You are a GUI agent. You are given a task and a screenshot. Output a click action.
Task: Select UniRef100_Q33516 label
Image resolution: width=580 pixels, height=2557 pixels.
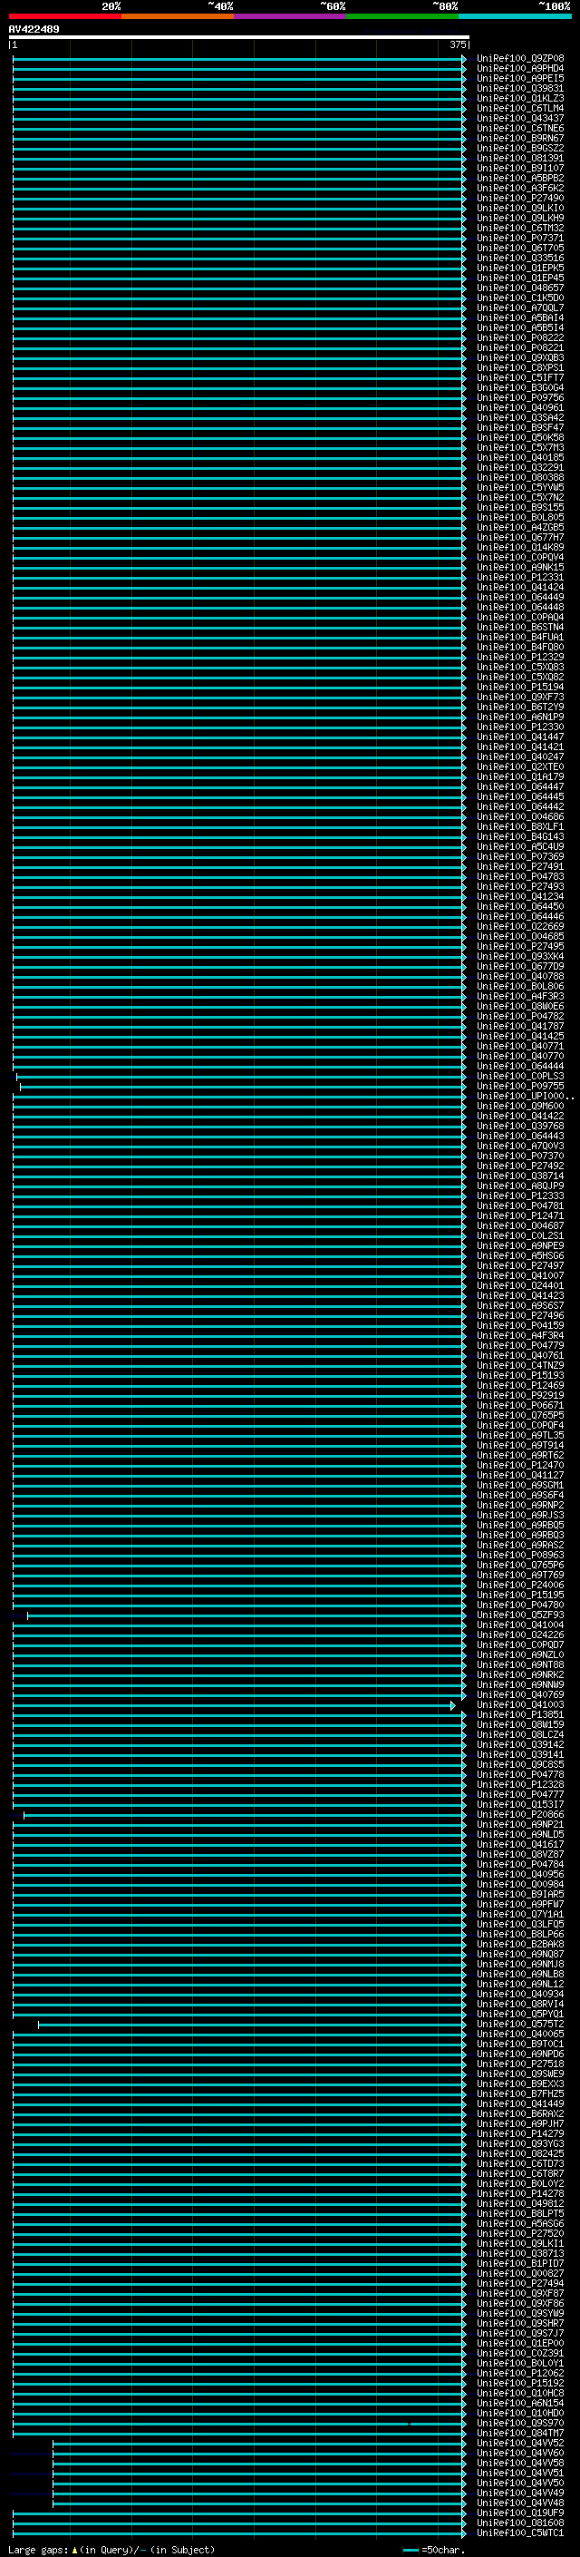click(x=519, y=259)
